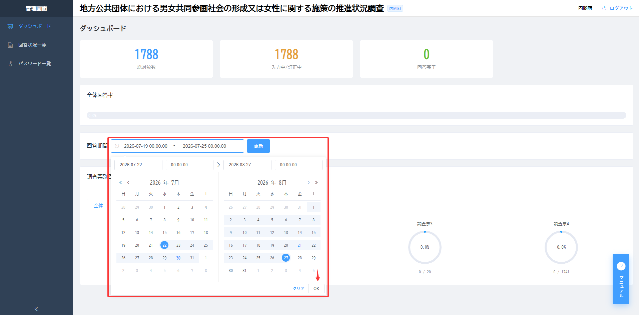Go to previous month in July calendar

click(x=128, y=183)
